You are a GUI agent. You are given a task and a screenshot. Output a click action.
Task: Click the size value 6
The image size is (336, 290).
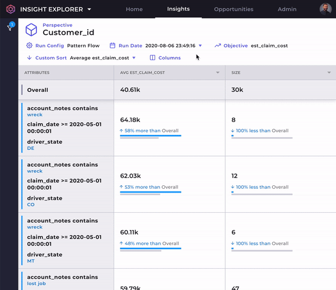(234, 232)
